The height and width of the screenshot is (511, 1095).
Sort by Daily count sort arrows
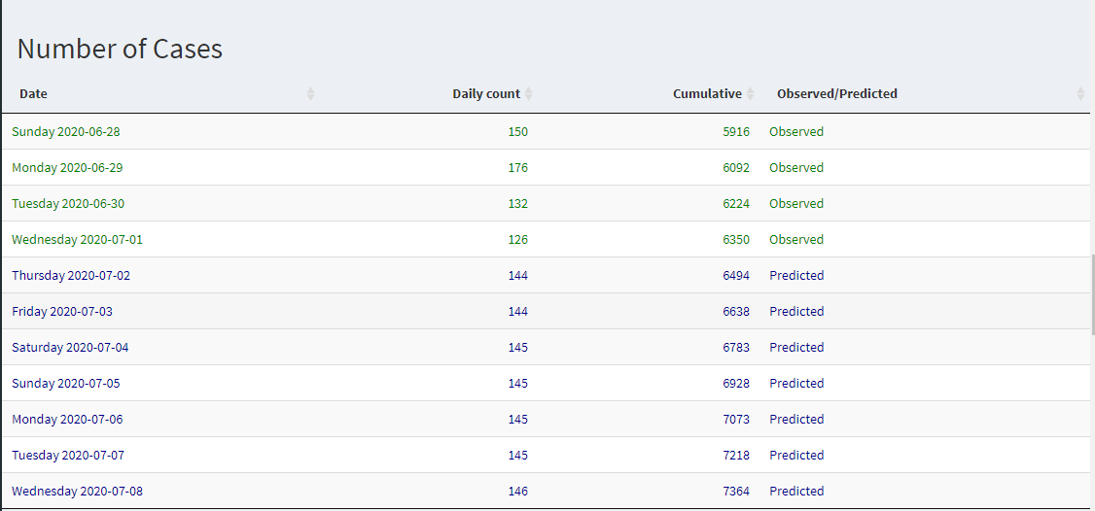pyautogui.click(x=529, y=93)
